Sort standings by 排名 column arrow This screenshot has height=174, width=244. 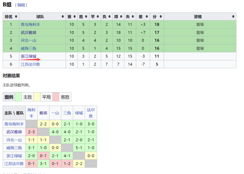point(16,17)
